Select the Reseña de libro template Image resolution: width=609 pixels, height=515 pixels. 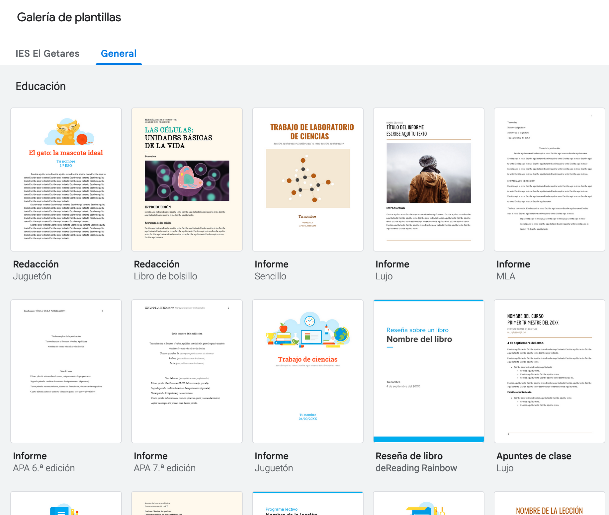pyautogui.click(x=429, y=371)
